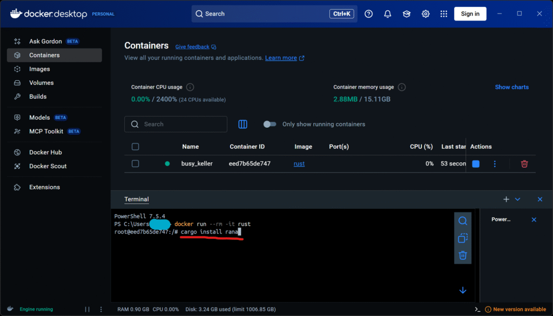Open more actions menu for busy_keller
Screen dimensions: 553x316
point(495,164)
